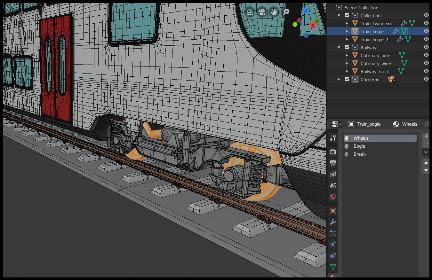Hide Railway_track via eye icon
Viewport: 432px width, 280px height.
[x=426, y=71]
